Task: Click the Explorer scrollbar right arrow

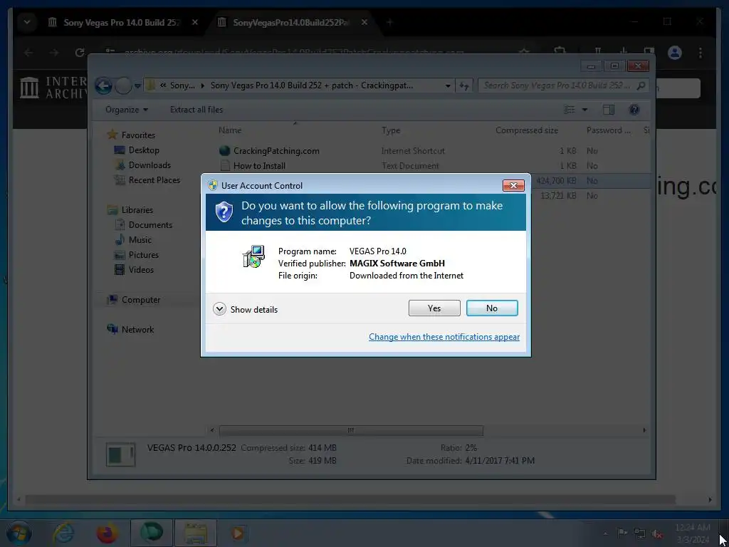Action: click(644, 430)
